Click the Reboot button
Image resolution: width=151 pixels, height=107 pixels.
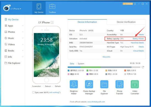(x=48, y=86)
